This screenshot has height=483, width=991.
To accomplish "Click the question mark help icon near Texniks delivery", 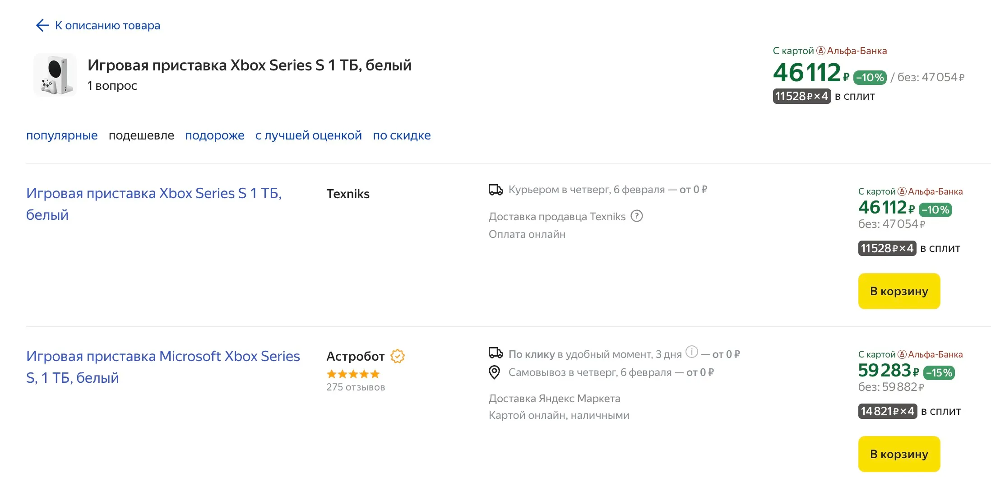I will pos(636,216).
